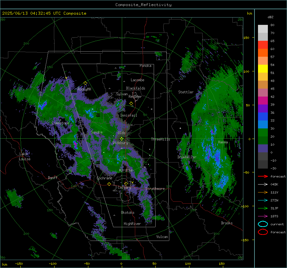The height and width of the screenshot is (268, 287).
Task: Click the dBZ legend heading
Action: pos(270,17)
